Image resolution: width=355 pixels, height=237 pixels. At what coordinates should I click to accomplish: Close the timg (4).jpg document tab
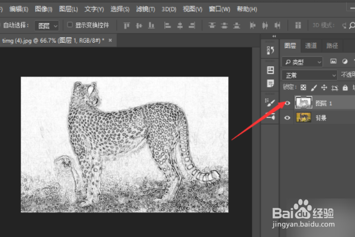tap(110, 40)
